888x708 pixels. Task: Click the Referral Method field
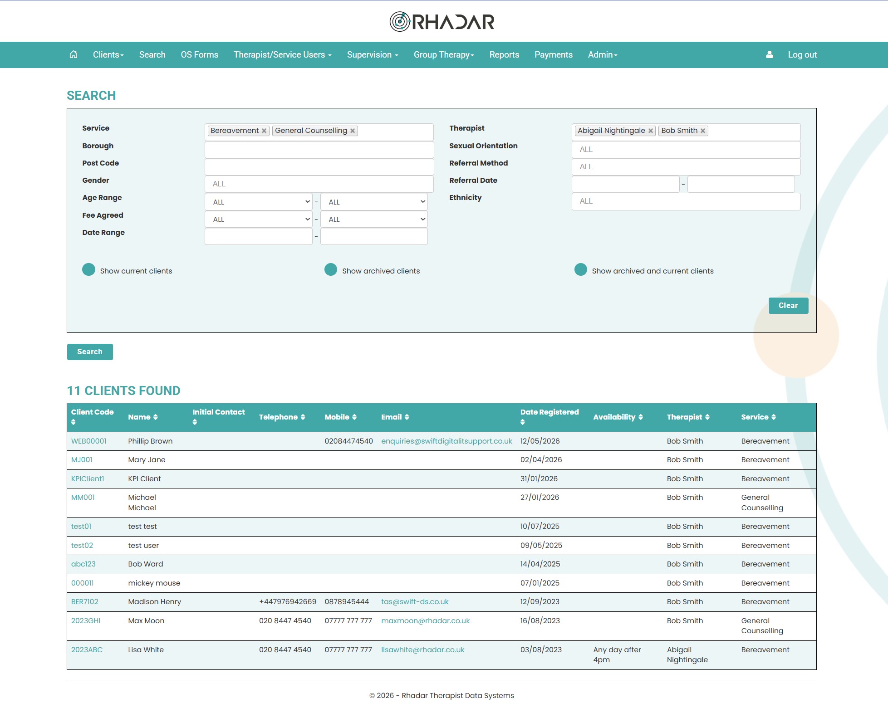click(686, 167)
